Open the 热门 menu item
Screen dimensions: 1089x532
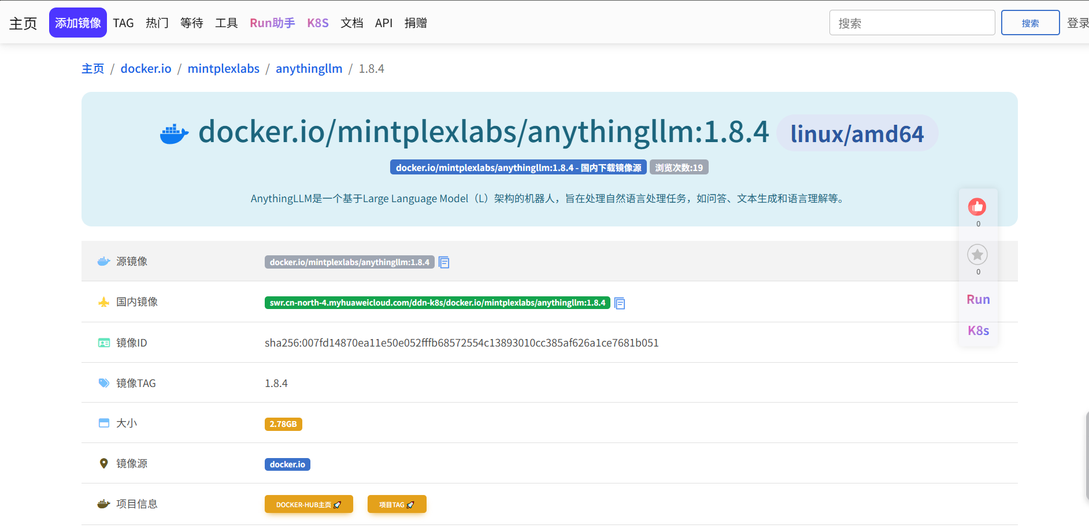[157, 23]
